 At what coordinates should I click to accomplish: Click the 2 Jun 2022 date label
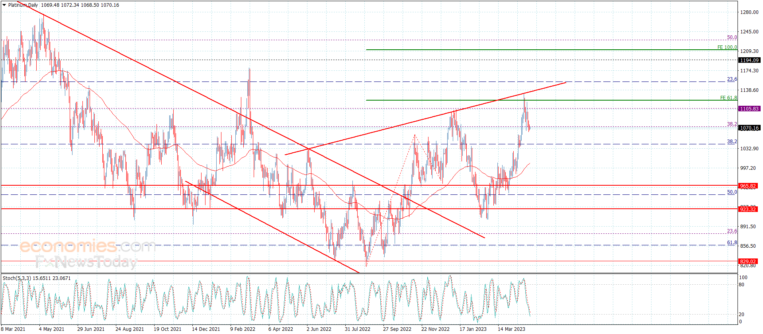[x=319, y=329]
